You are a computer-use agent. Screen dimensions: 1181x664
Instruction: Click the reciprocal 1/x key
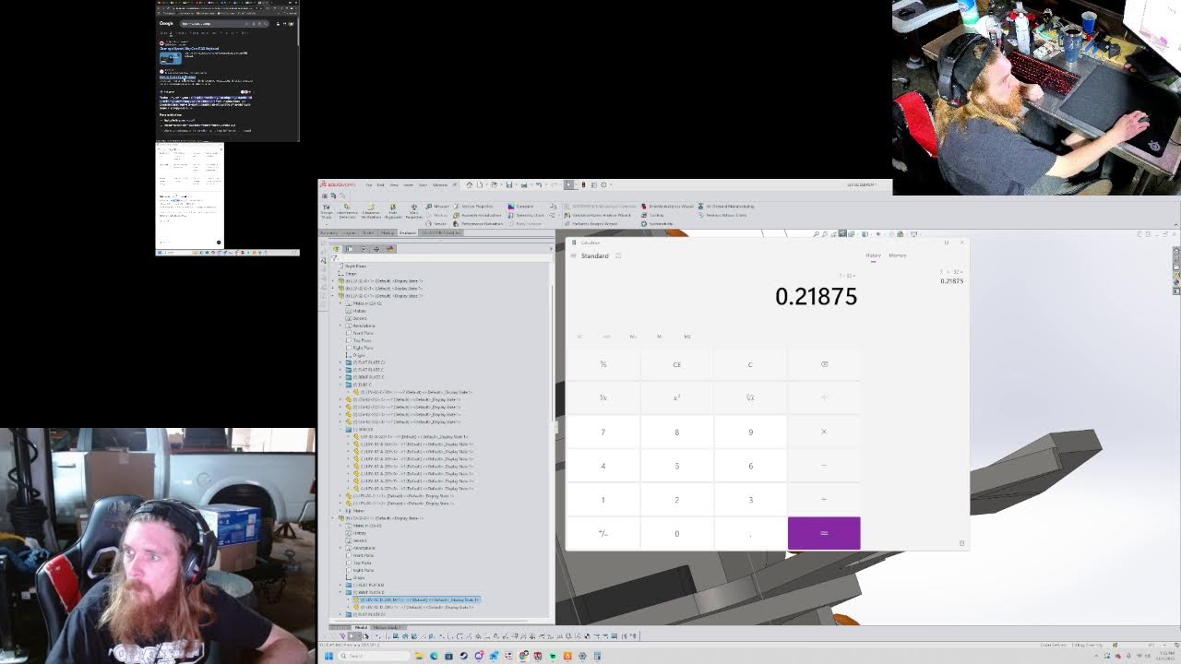[602, 397]
